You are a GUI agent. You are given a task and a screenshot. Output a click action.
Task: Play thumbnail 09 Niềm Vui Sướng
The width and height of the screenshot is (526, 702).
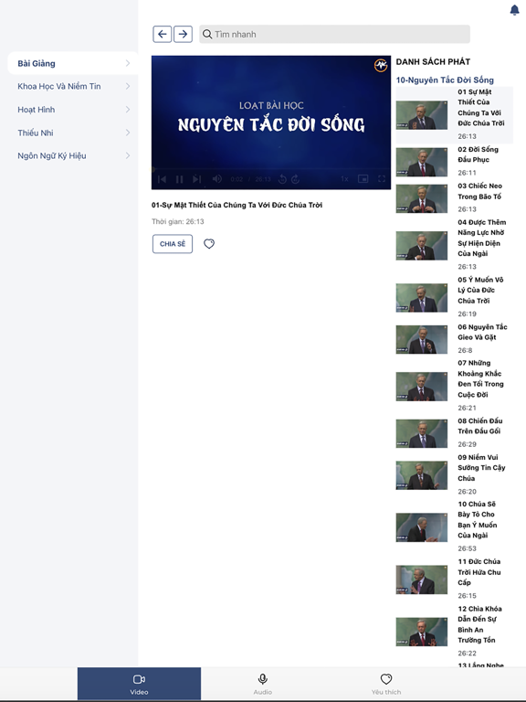point(421,475)
